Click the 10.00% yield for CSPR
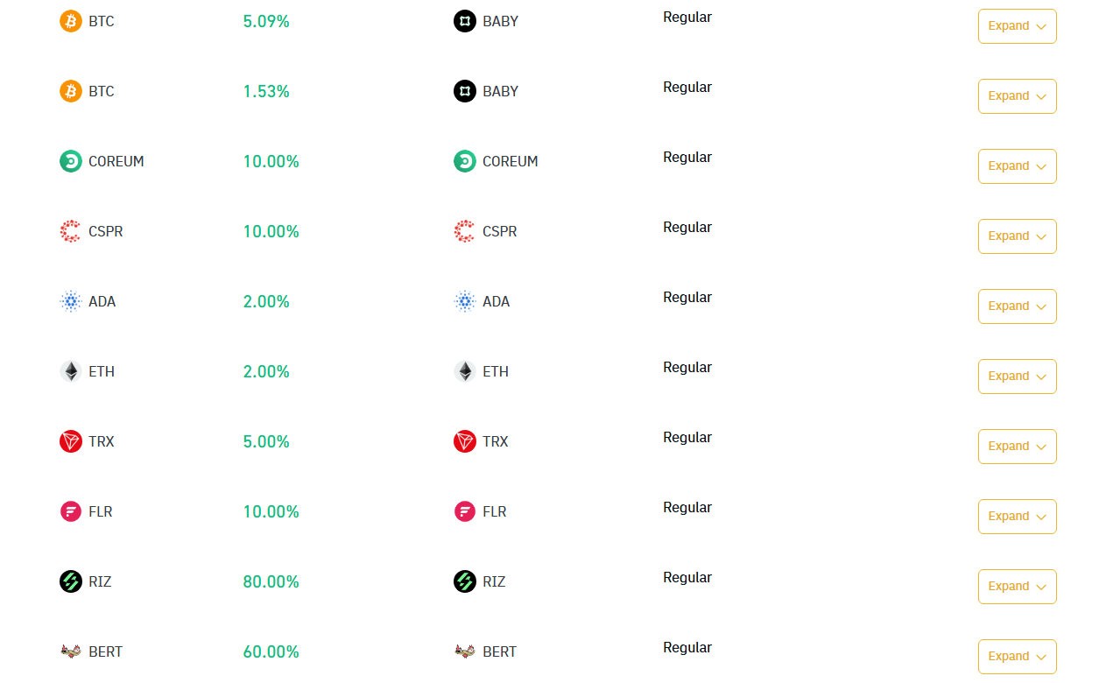Viewport: 1120px width, 683px height. click(x=271, y=231)
